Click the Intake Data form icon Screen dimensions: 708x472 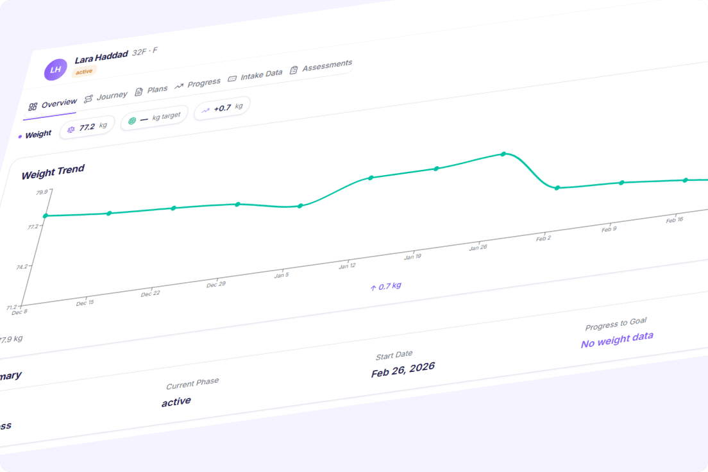click(232, 78)
